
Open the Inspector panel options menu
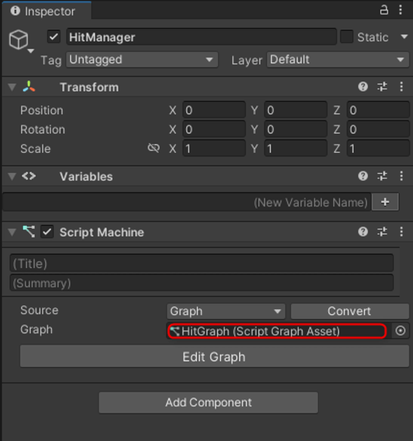tap(401, 10)
